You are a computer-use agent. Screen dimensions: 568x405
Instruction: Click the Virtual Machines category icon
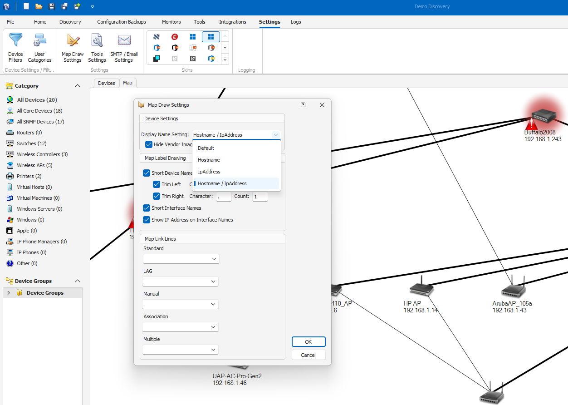point(10,198)
